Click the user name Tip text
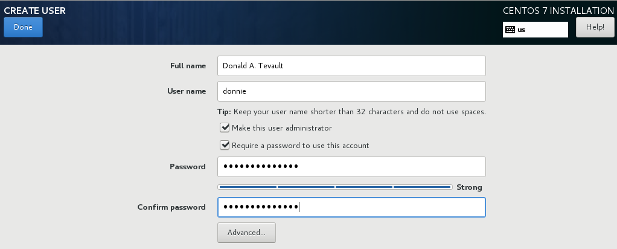 [351, 112]
